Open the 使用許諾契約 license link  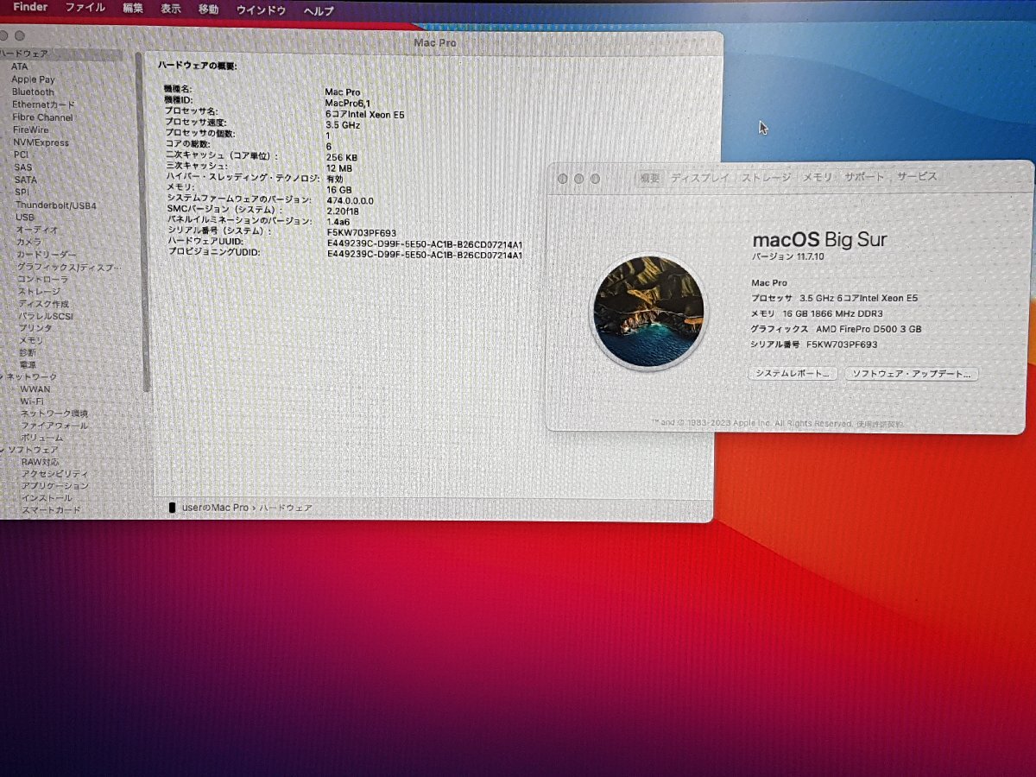coord(881,424)
